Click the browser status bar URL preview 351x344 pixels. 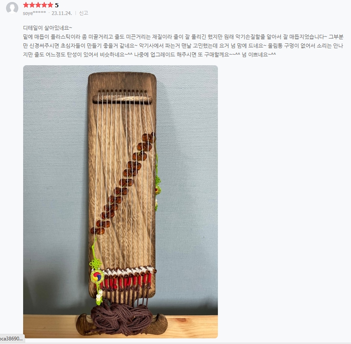pos(12,339)
